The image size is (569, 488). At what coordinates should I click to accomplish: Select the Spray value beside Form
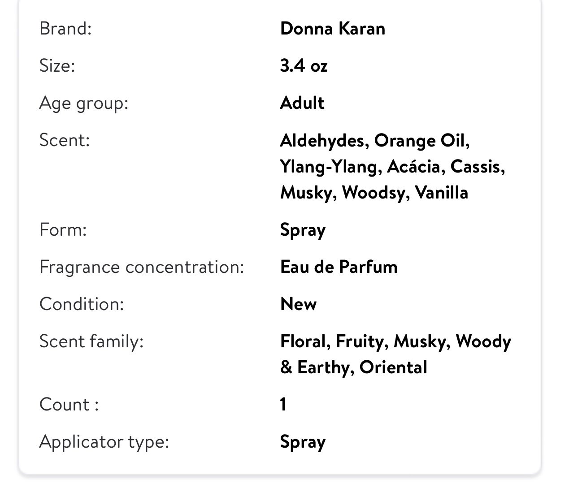click(303, 231)
